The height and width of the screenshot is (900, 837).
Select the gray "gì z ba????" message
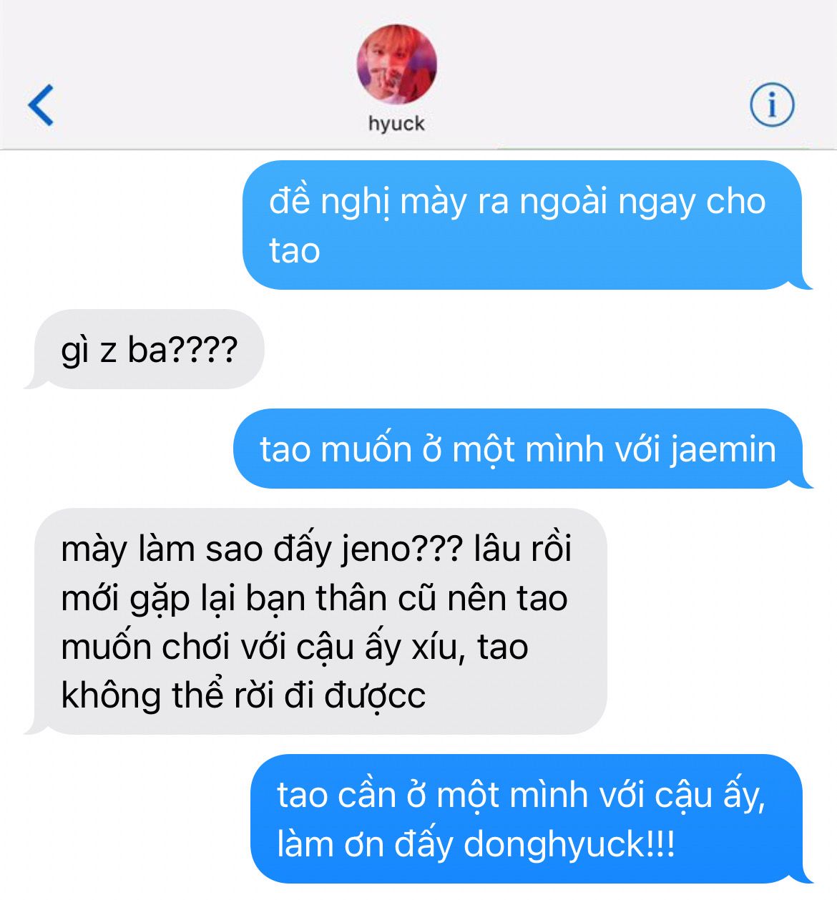point(145,350)
